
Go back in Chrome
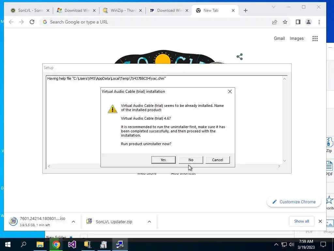[11, 22]
